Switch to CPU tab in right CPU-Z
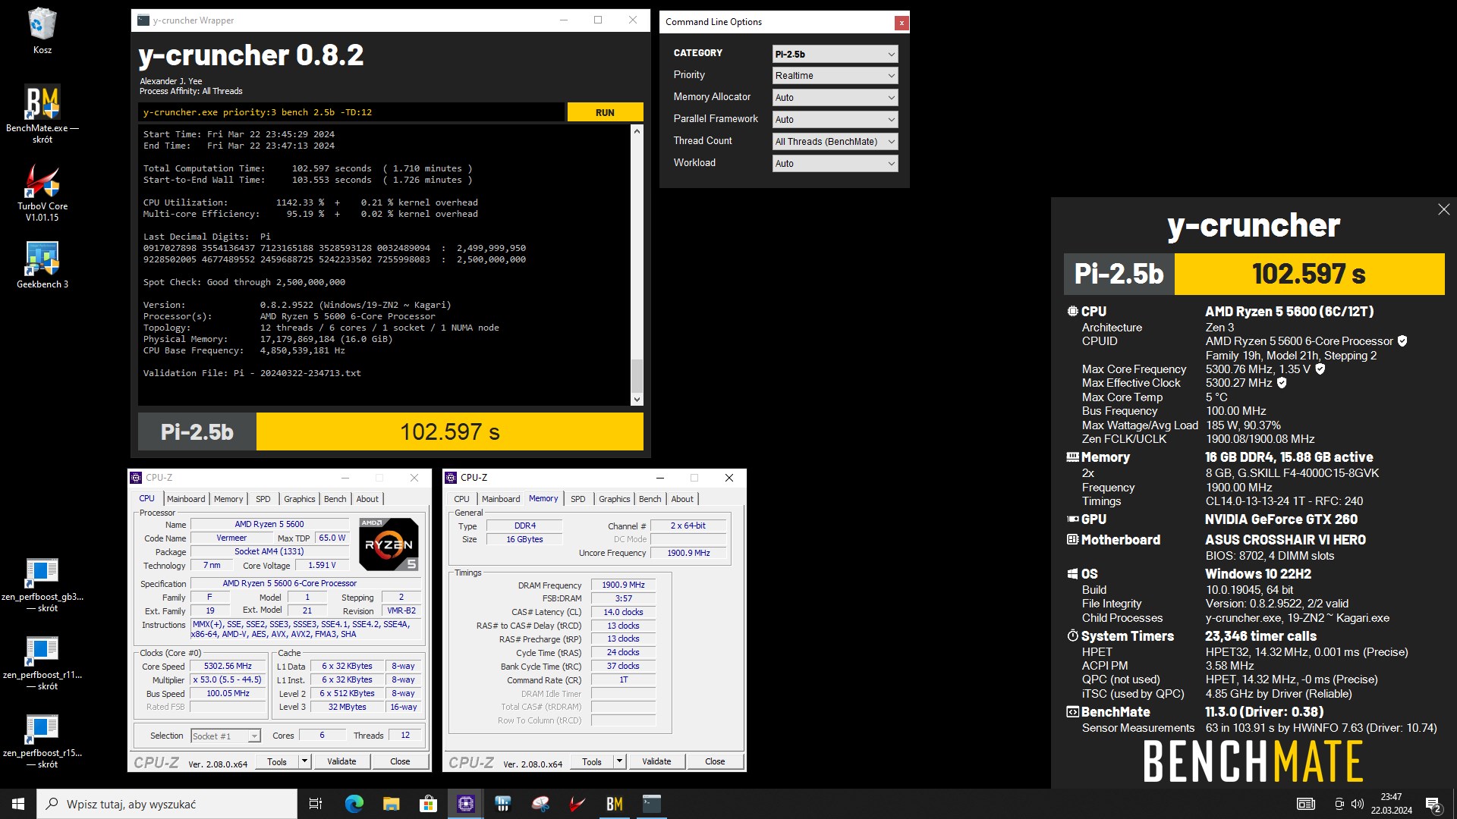The height and width of the screenshot is (819, 1457). 461,499
